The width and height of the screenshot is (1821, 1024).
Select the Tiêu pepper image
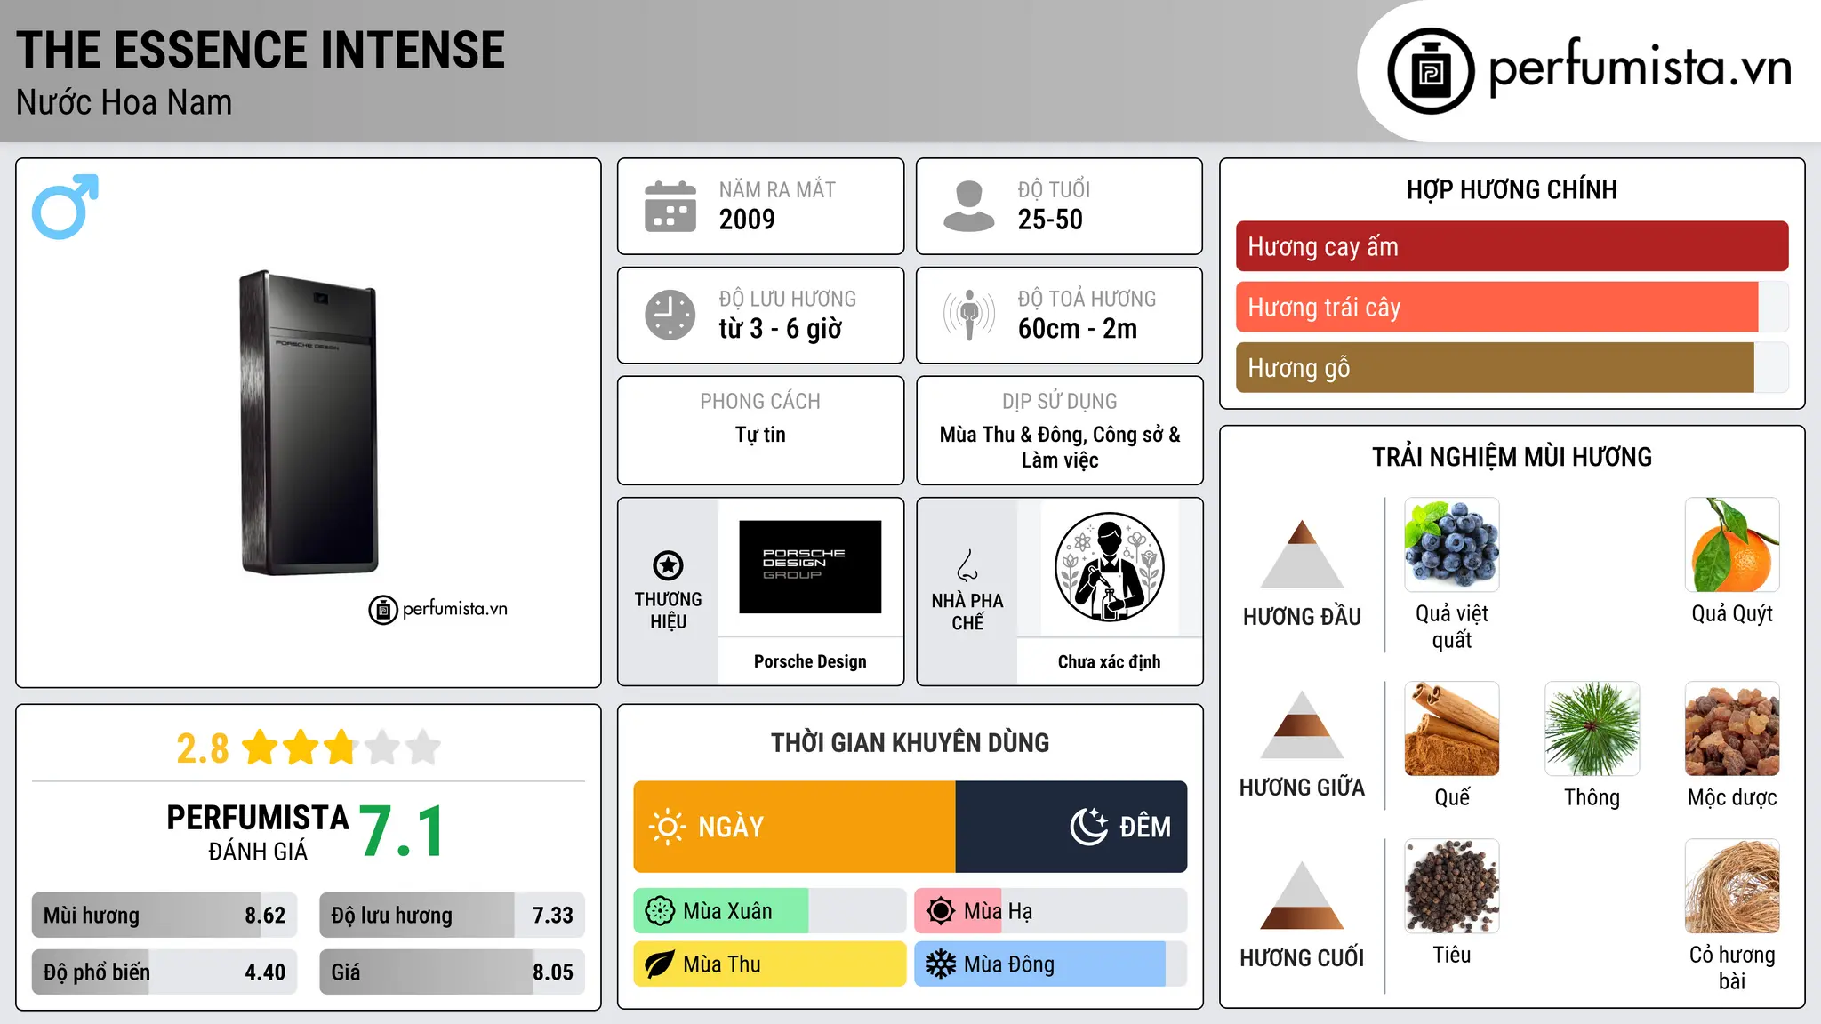coord(1452,886)
